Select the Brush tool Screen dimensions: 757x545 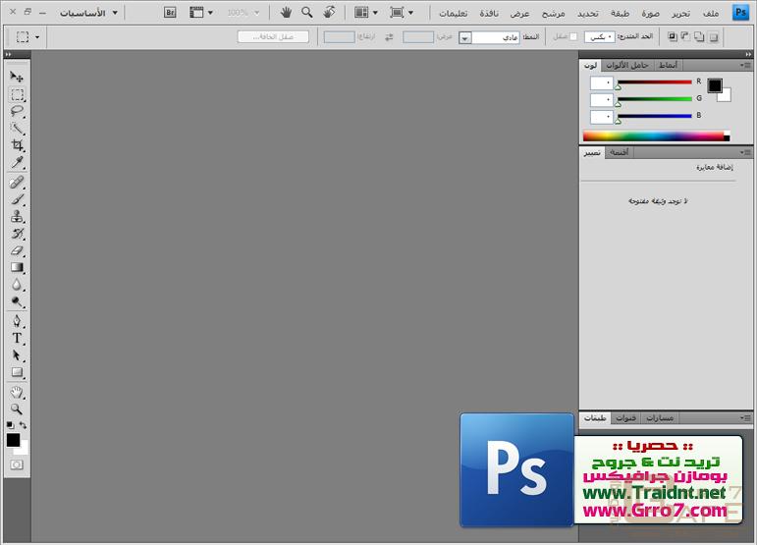coord(17,199)
